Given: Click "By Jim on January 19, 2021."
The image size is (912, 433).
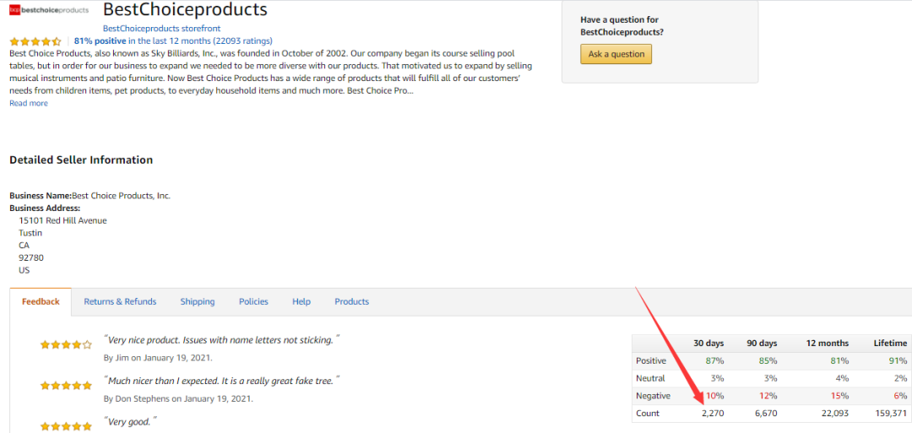Looking at the screenshot, I should point(158,358).
